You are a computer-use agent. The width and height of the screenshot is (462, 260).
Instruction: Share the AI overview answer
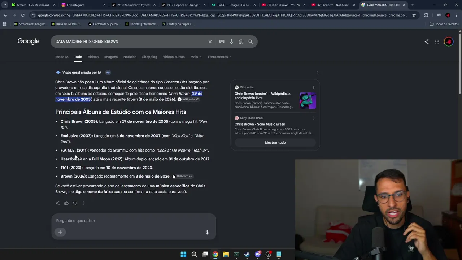(58, 203)
